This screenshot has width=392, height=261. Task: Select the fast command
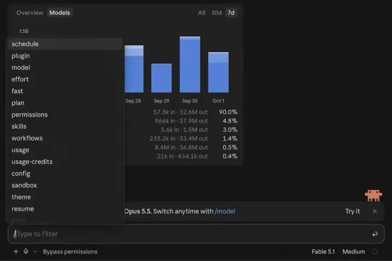click(x=64, y=91)
